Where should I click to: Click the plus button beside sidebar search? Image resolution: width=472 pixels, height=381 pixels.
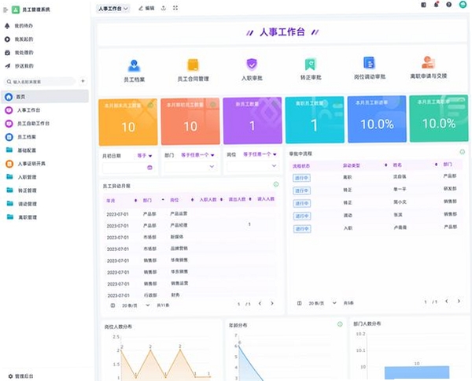[83, 81]
